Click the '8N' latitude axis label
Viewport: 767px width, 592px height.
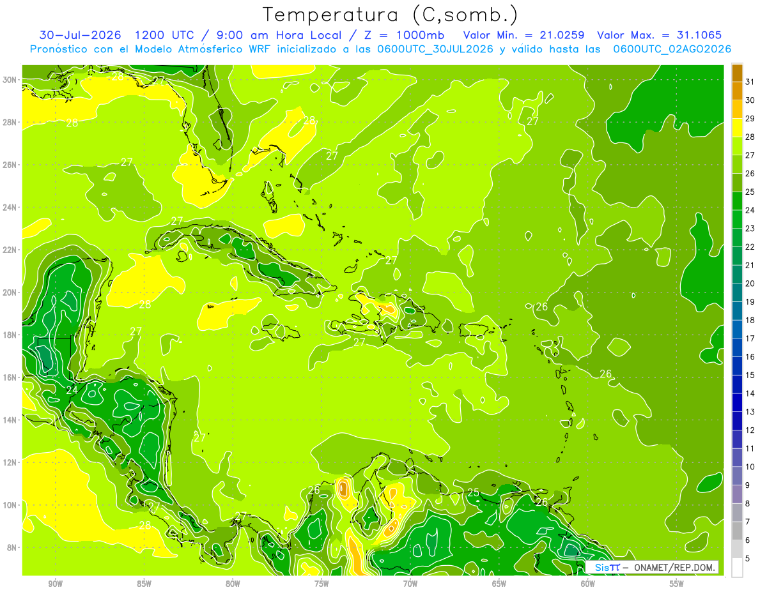click(12, 548)
